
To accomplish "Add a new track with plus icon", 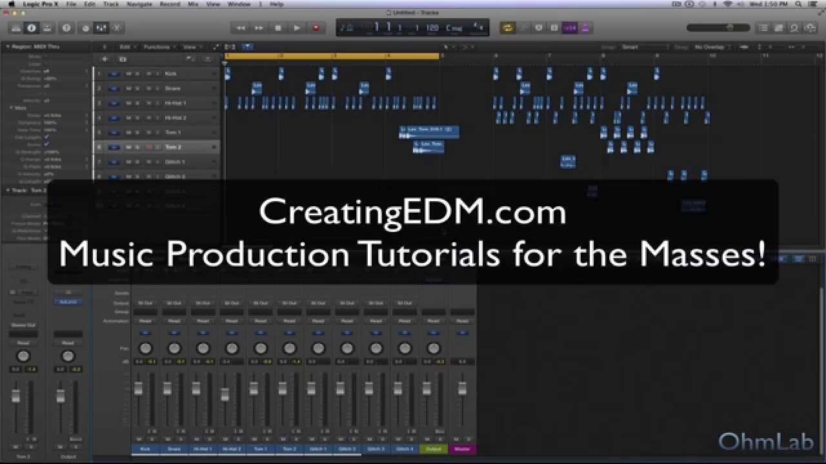I will 105,59.
